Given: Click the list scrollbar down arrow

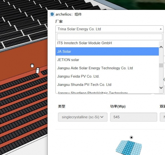Looking at the screenshot, I should pyautogui.click(x=161, y=88).
